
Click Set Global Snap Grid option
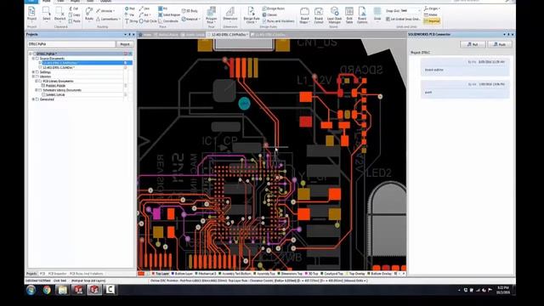click(x=403, y=19)
